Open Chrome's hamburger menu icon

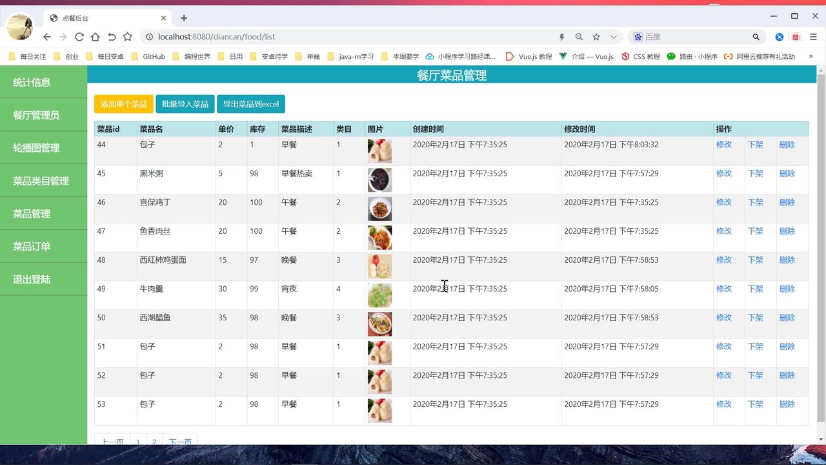pos(814,37)
